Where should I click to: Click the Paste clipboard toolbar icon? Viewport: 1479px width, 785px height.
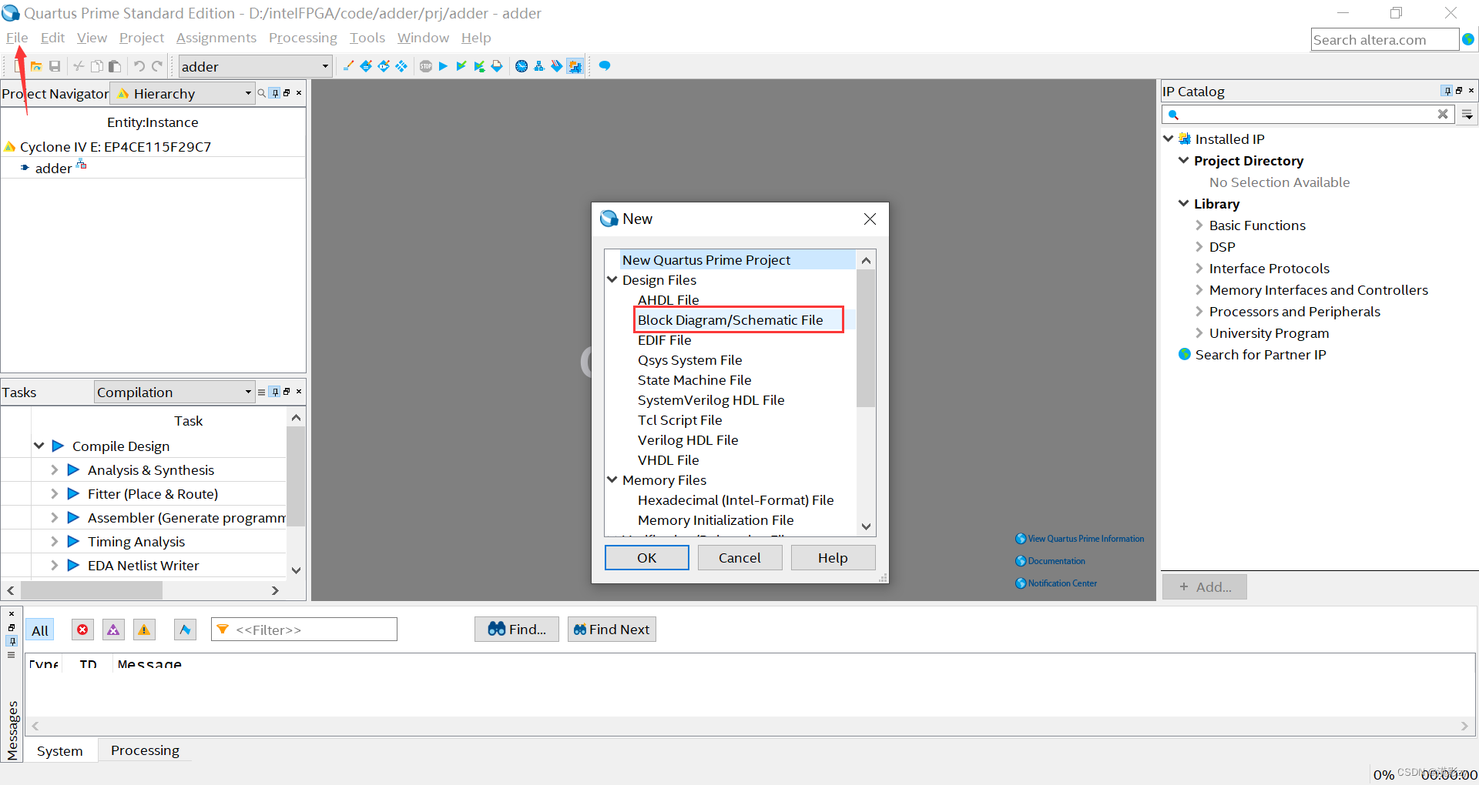click(115, 66)
